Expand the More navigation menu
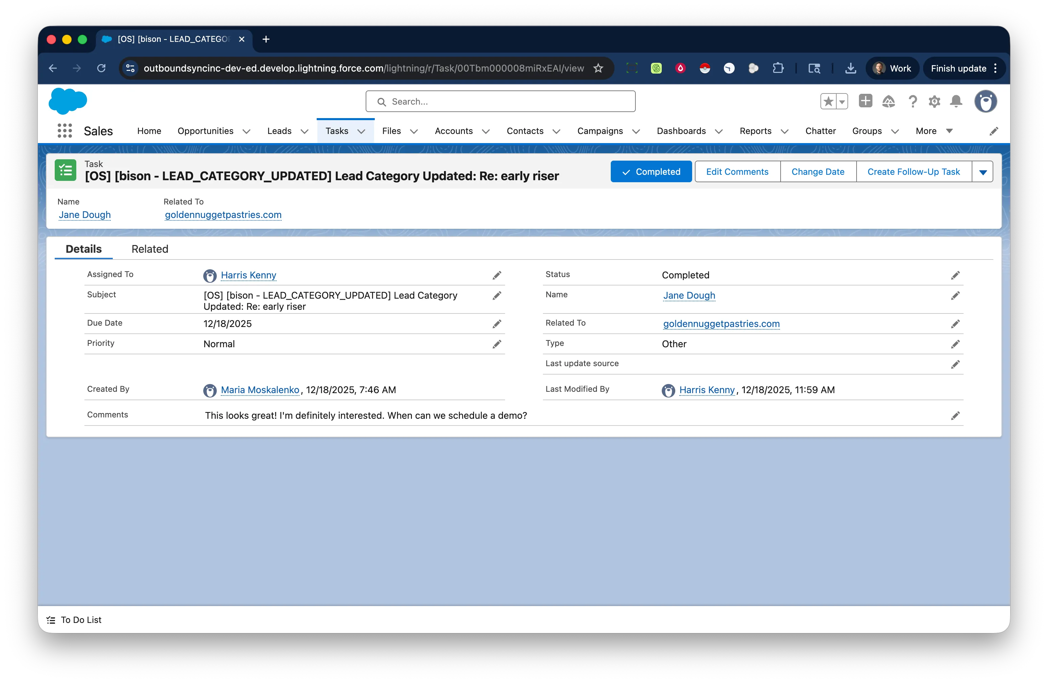The image size is (1048, 683). 949,131
